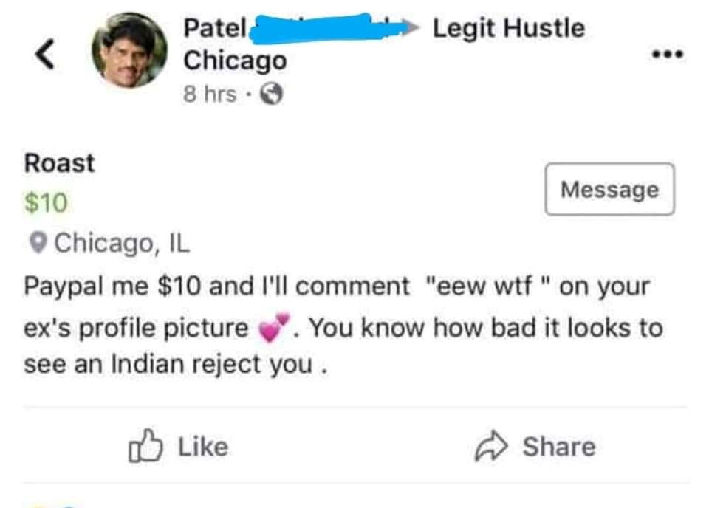Open the Roast listing title
This screenshot has width=709, height=508.
click(x=60, y=163)
